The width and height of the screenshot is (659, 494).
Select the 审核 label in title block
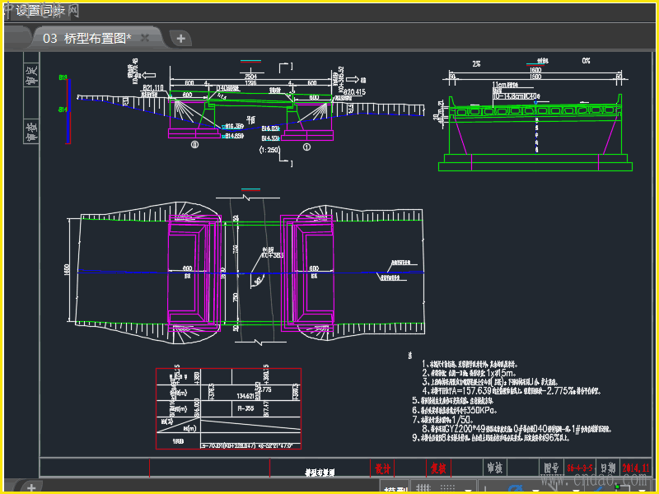(x=495, y=468)
